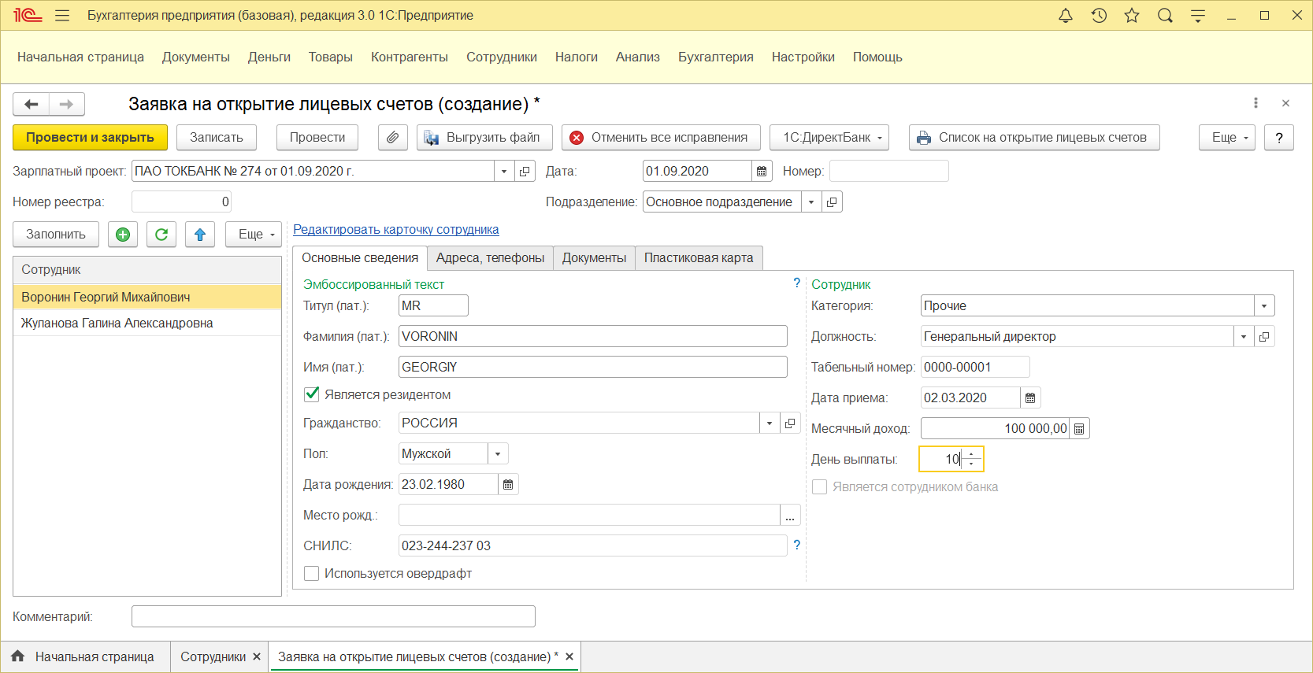Expand Категория dropdown
Viewport: 1313px width, 673px height.
(1264, 306)
